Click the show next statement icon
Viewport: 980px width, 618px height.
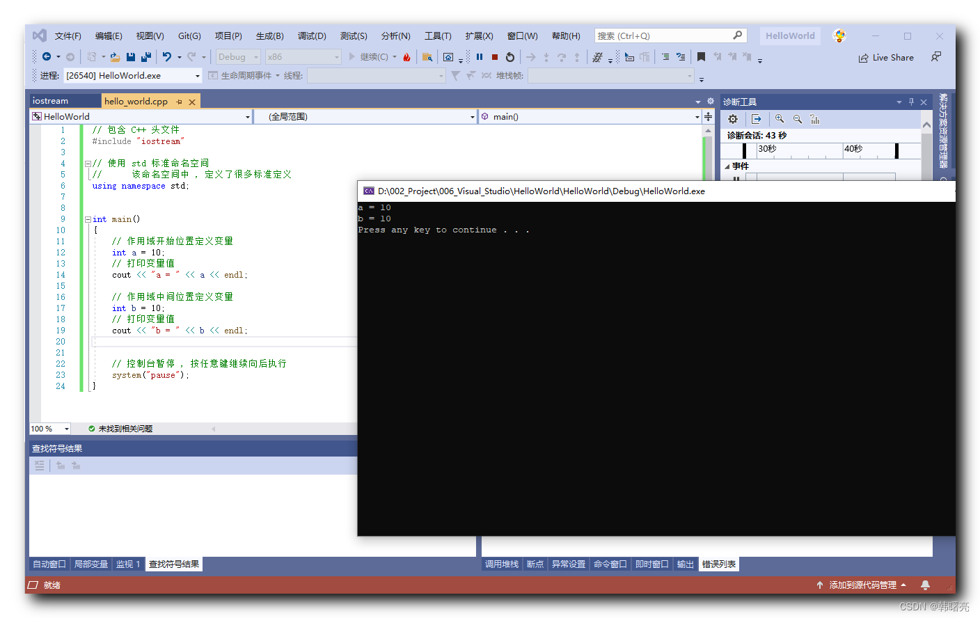tap(531, 57)
